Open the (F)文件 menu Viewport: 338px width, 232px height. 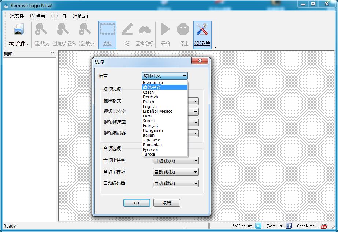pos(16,16)
